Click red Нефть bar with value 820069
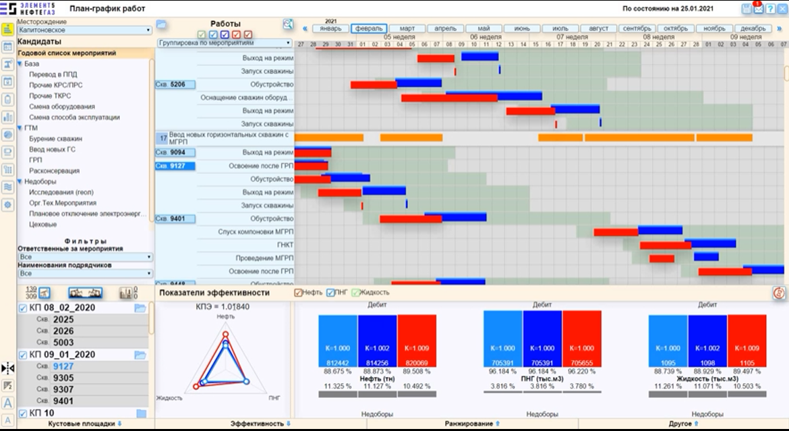 coord(417,341)
